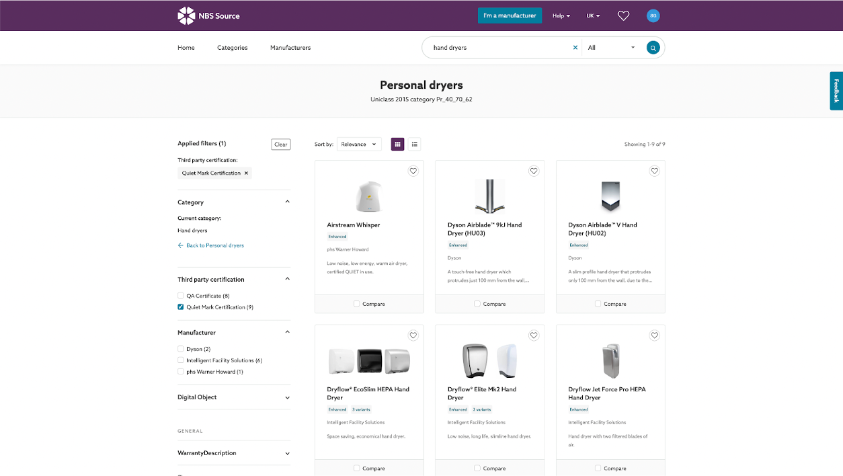Viewport: 843px width, 476px height.
Task: Favourite the Dryflow EcoSlim HEPA dryer
Action: point(413,335)
